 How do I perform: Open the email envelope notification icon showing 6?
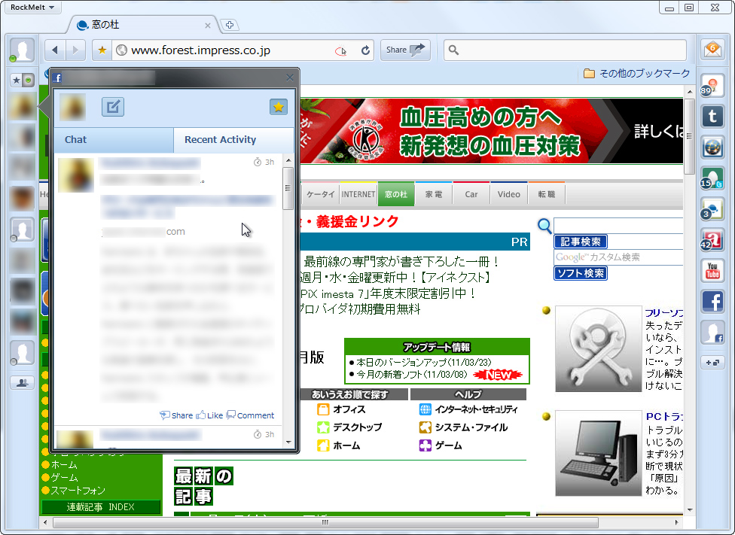[712, 47]
